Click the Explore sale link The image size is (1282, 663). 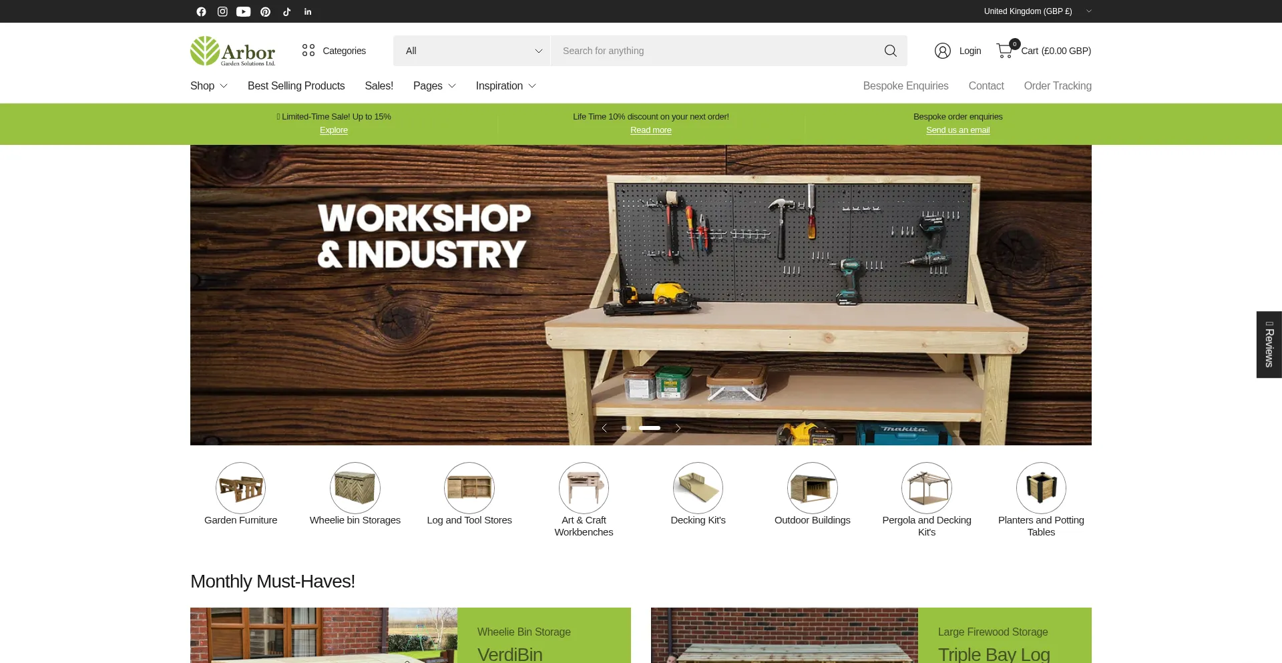334,130
